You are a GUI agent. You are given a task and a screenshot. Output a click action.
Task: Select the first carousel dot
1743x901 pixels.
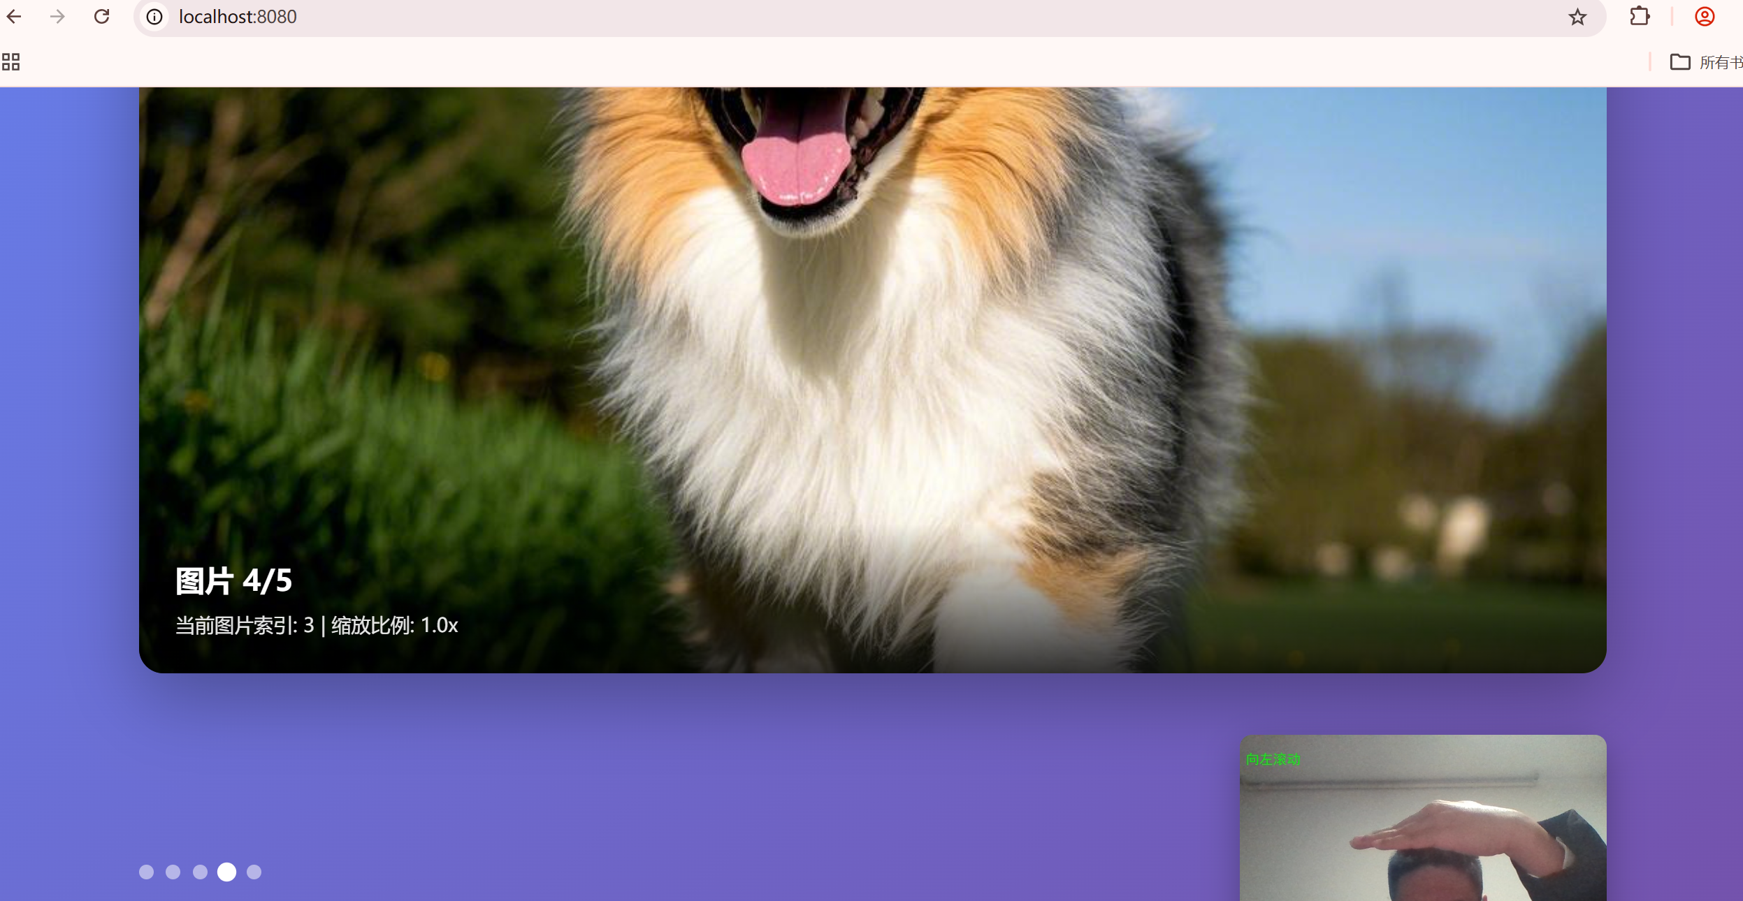(146, 872)
